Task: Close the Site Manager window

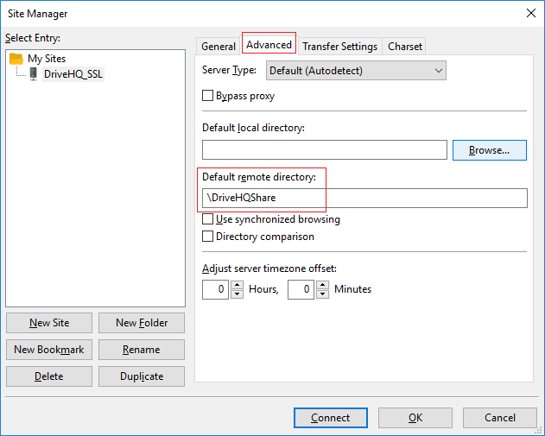Action: click(529, 13)
